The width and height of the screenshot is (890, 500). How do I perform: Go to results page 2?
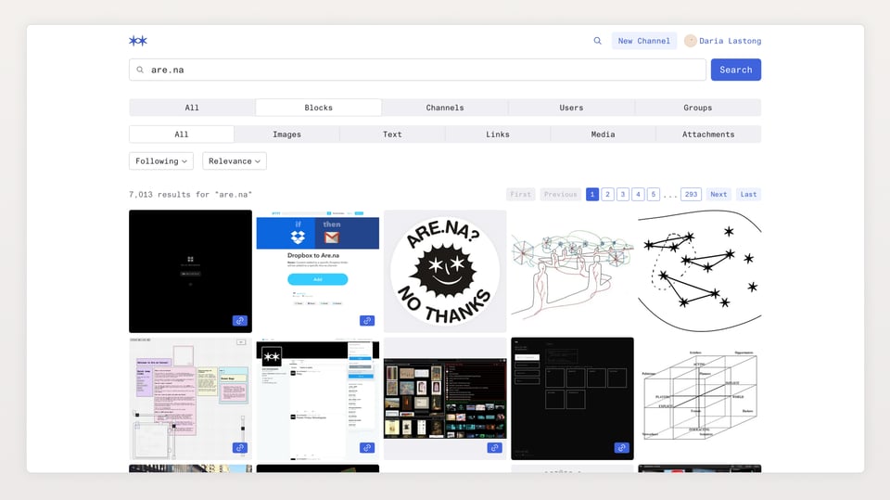click(607, 194)
